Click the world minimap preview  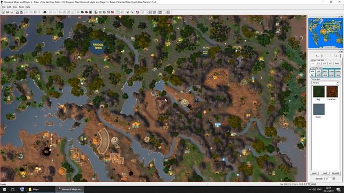pyautogui.click(x=325, y=33)
